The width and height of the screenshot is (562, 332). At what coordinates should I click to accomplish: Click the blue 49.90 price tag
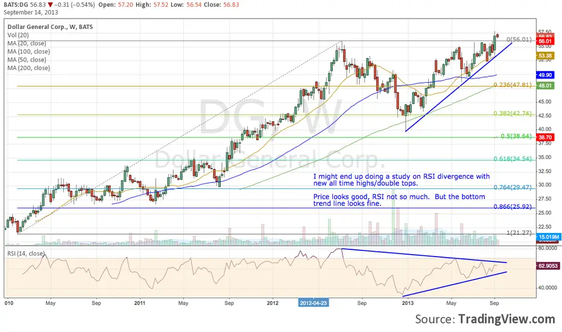(x=545, y=75)
